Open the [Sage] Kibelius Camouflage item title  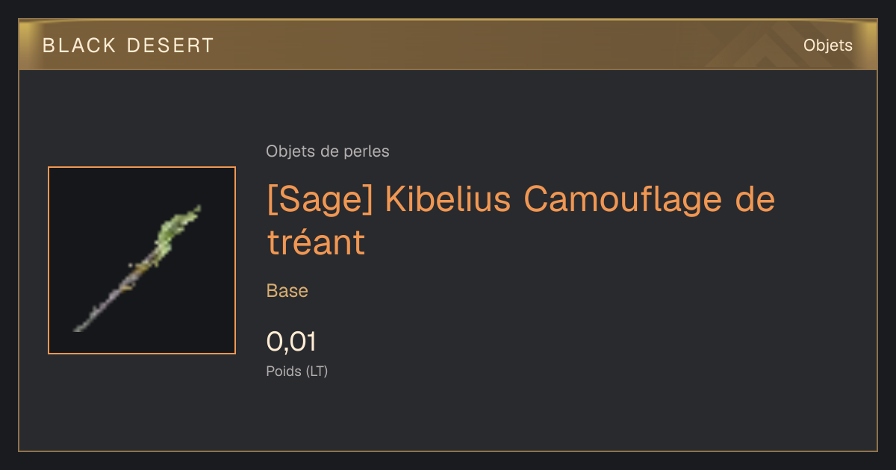pyautogui.click(x=520, y=222)
